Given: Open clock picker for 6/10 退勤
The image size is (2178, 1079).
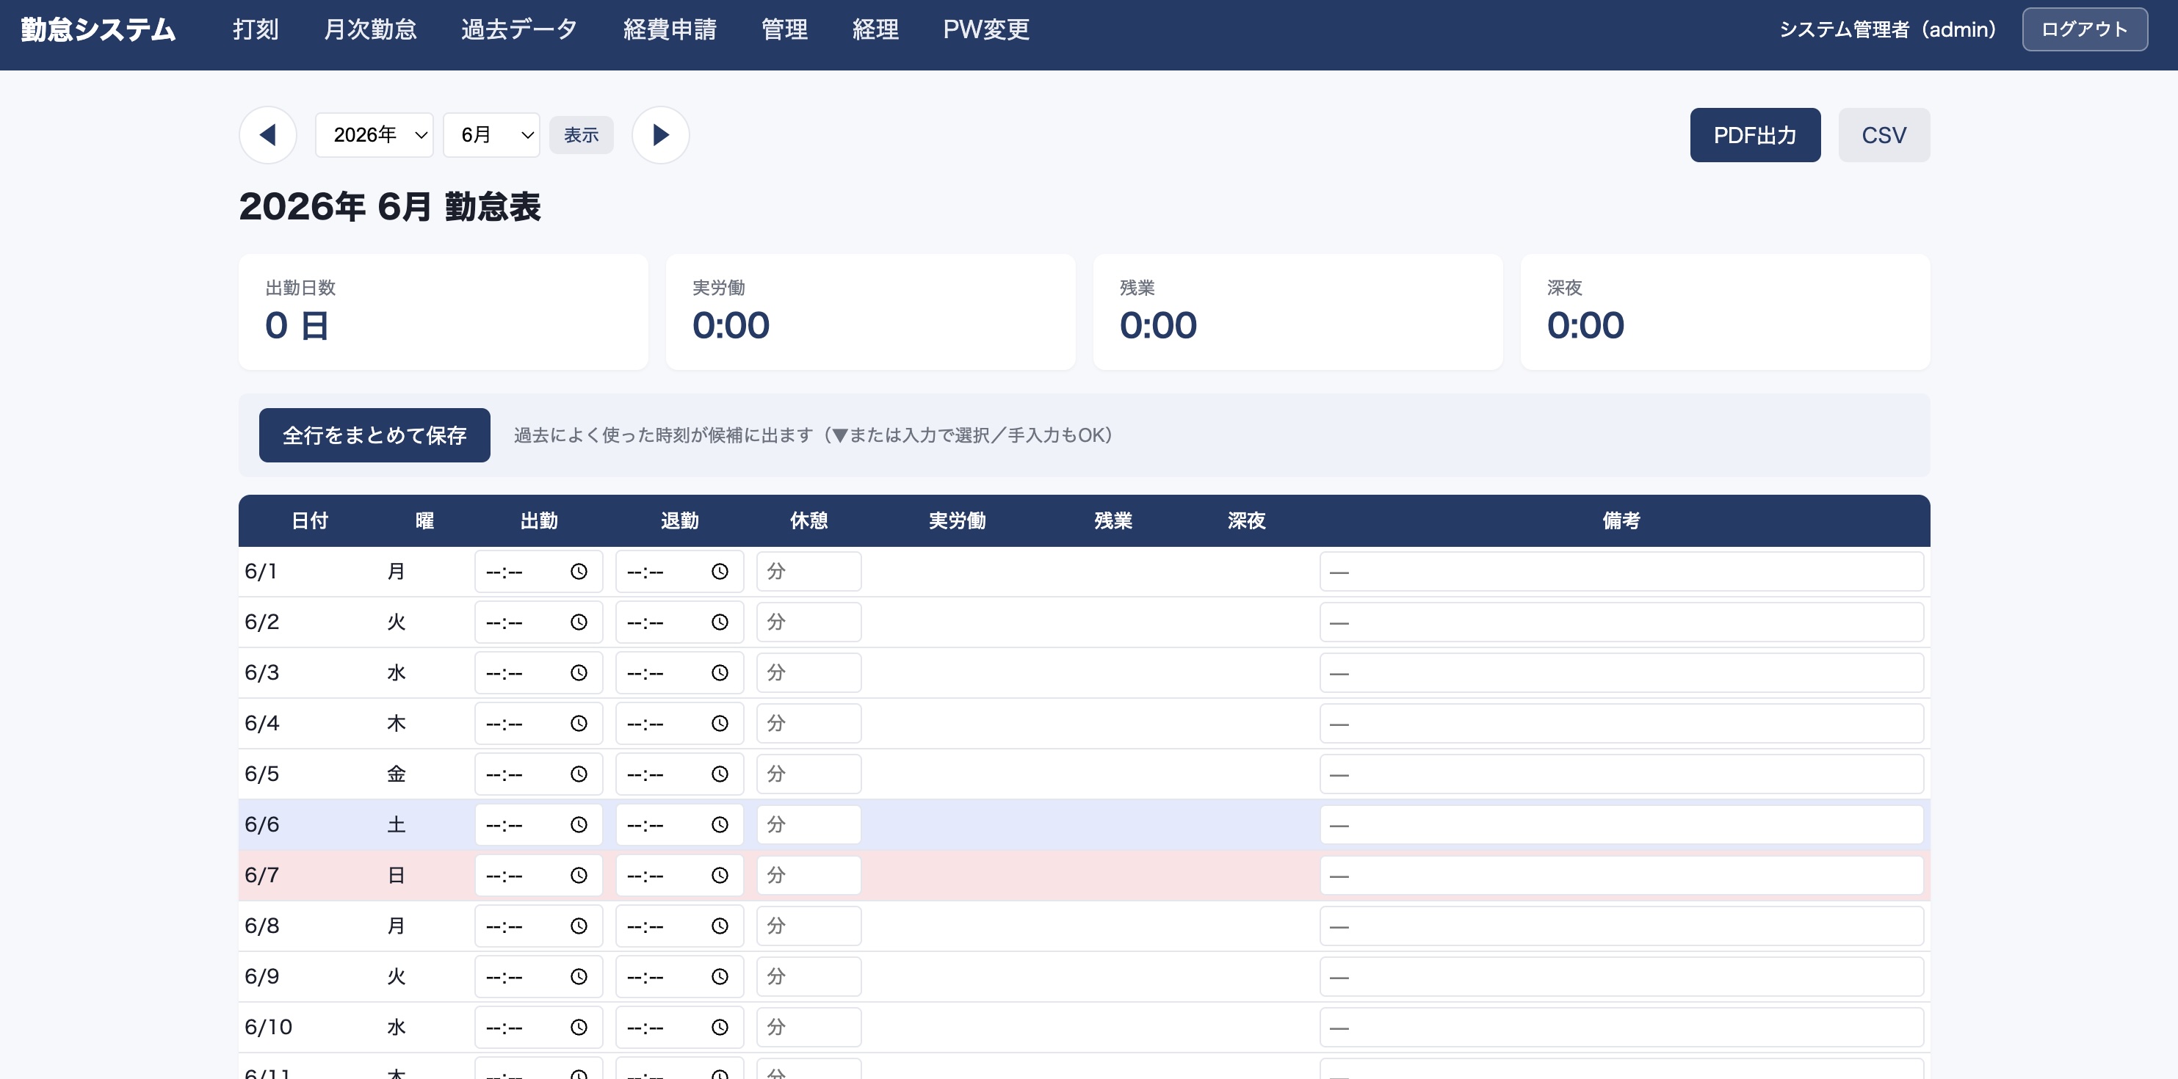Looking at the screenshot, I should [720, 1028].
